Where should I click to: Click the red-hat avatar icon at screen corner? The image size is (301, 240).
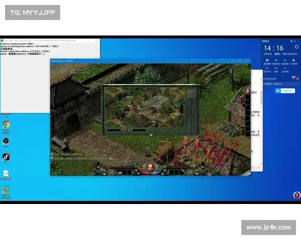(297, 195)
